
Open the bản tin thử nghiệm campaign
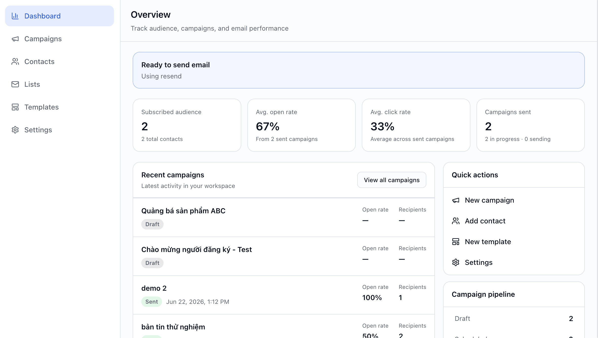pos(284,326)
